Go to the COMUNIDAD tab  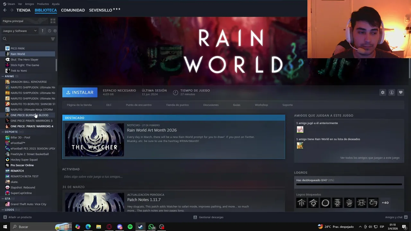click(73, 10)
